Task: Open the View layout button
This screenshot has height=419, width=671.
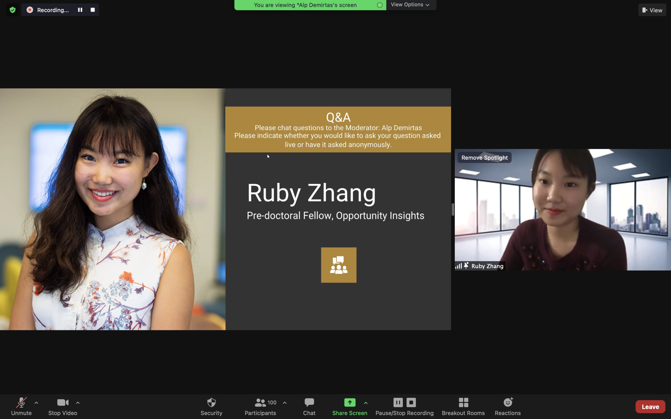Action: click(x=652, y=10)
